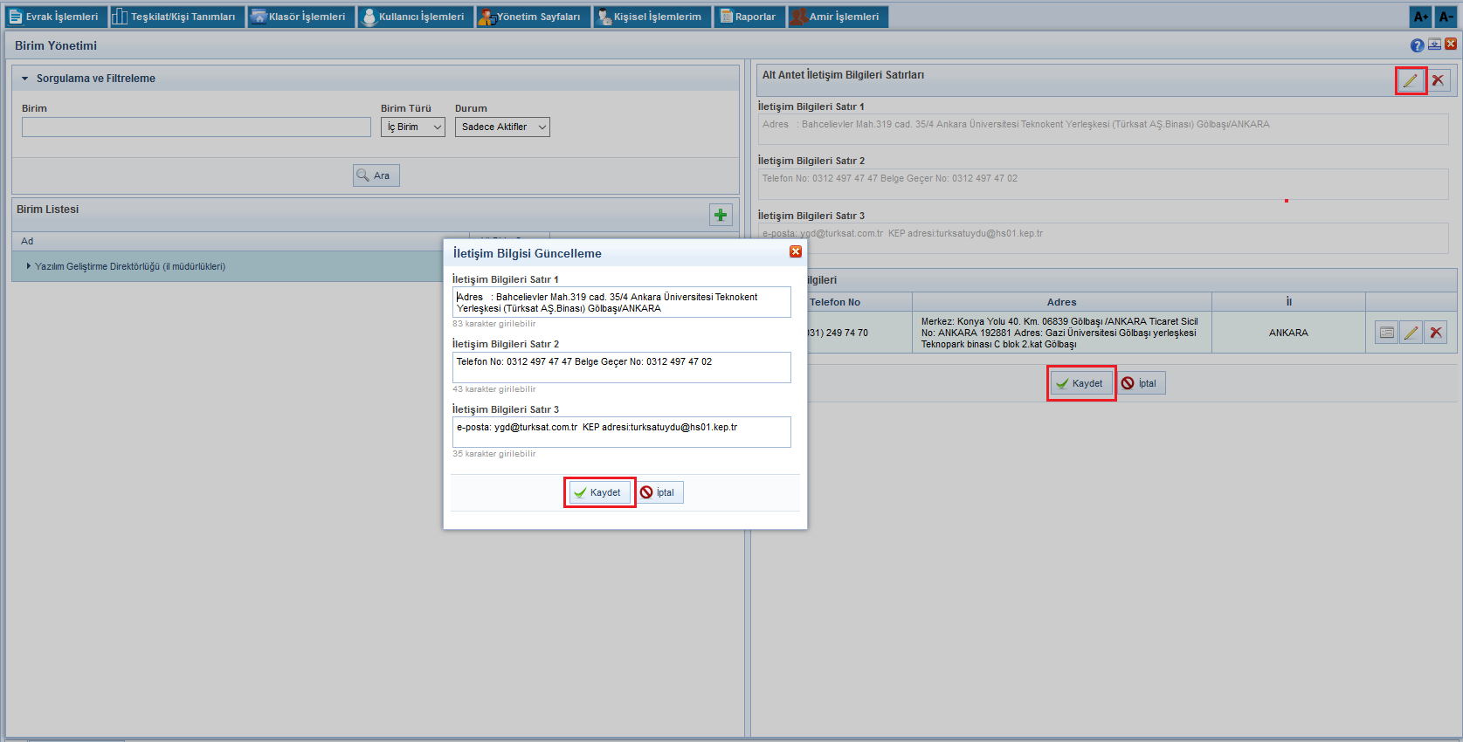1463x742 pixels.
Task: Open the Raporlar menu
Action: [x=749, y=17]
